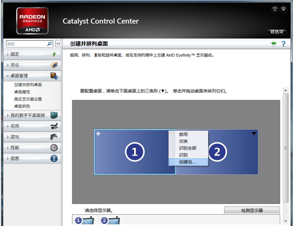Choose 识别 from the context menu
This screenshot has height=226, width=298.
tap(188, 155)
